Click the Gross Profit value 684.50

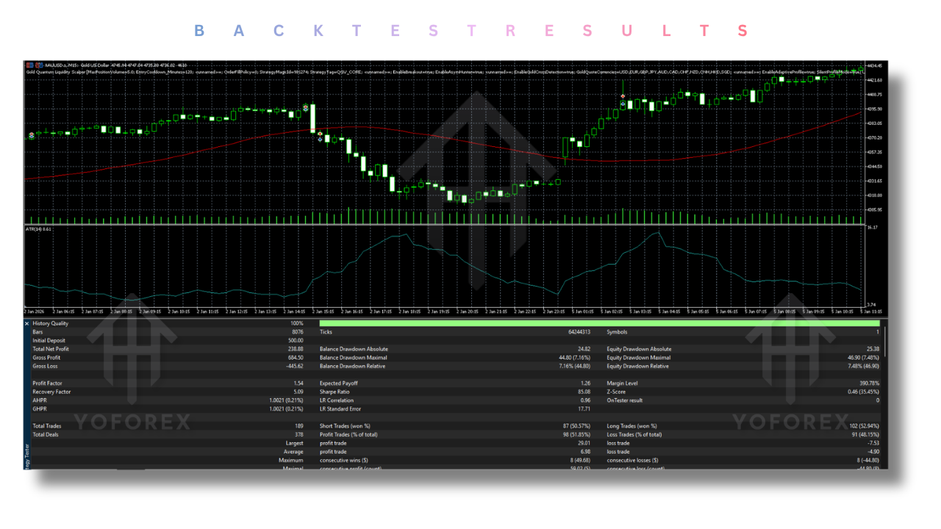pos(296,358)
